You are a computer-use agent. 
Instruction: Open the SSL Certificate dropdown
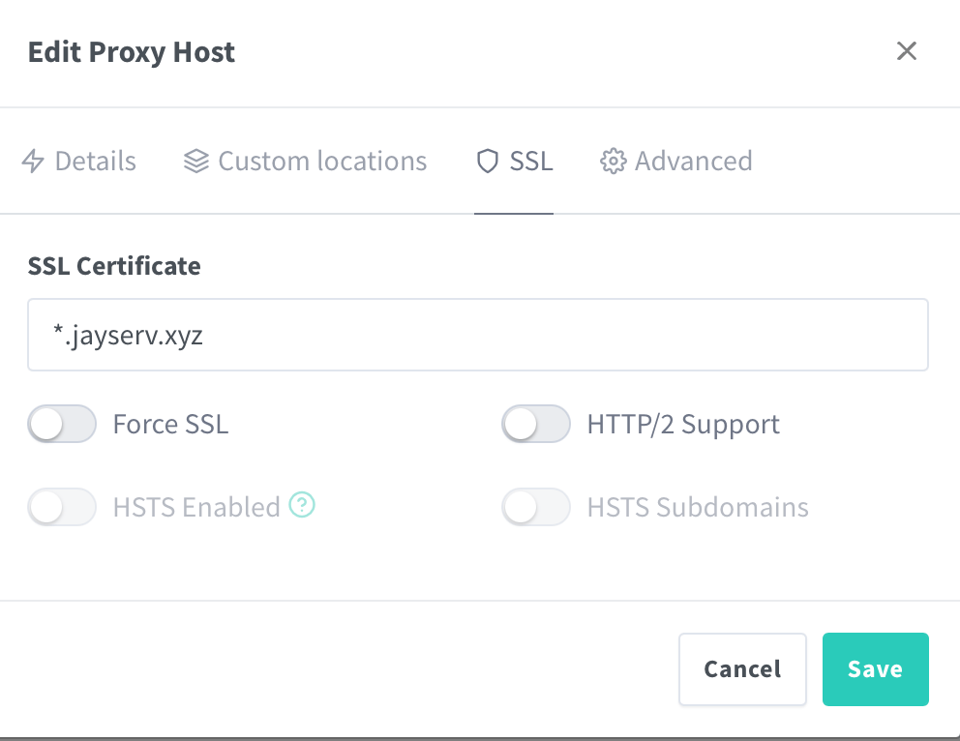coord(478,335)
